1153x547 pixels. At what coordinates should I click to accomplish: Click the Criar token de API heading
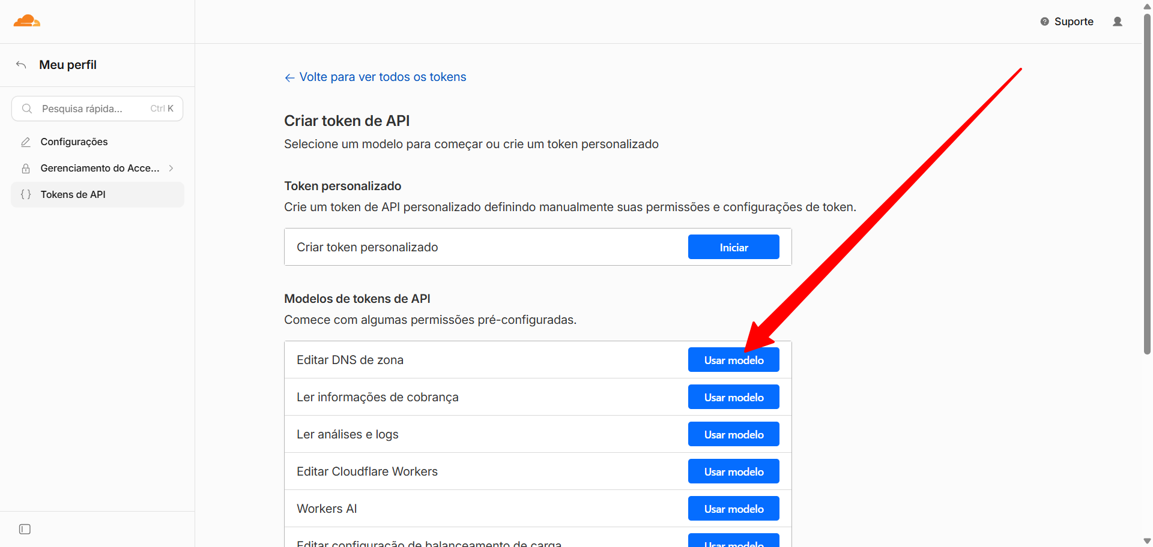[347, 121]
